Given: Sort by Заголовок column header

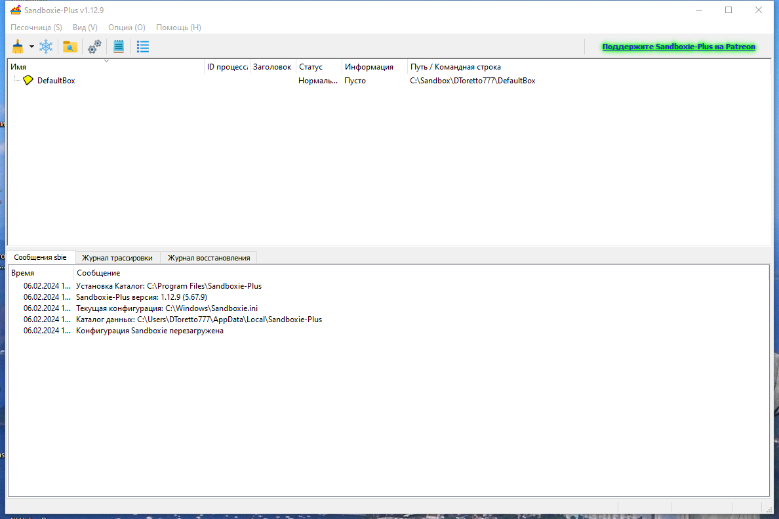Looking at the screenshot, I should (x=273, y=67).
